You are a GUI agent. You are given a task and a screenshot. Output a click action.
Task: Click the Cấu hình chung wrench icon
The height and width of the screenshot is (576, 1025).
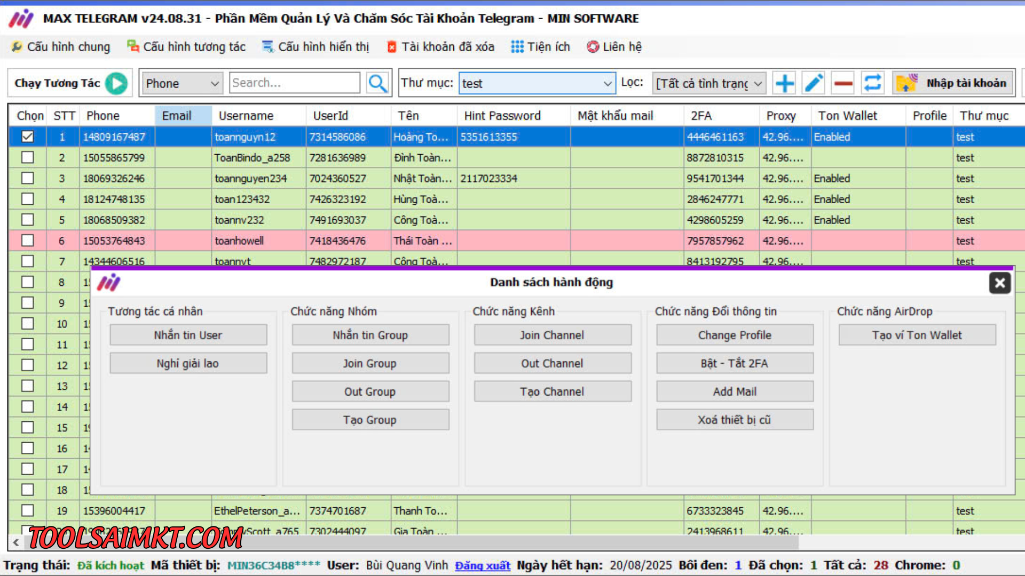17,47
